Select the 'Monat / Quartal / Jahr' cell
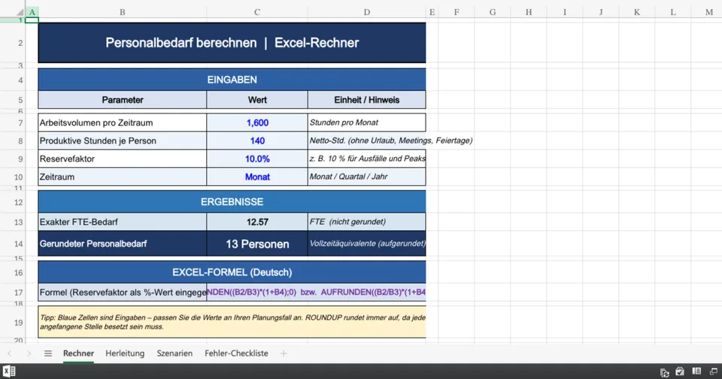Screen dimensions: 722x379 [x=366, y=177]
